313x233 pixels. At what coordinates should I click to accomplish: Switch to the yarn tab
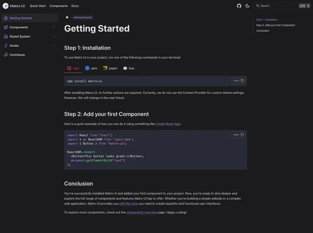click(x=91, y=68)
